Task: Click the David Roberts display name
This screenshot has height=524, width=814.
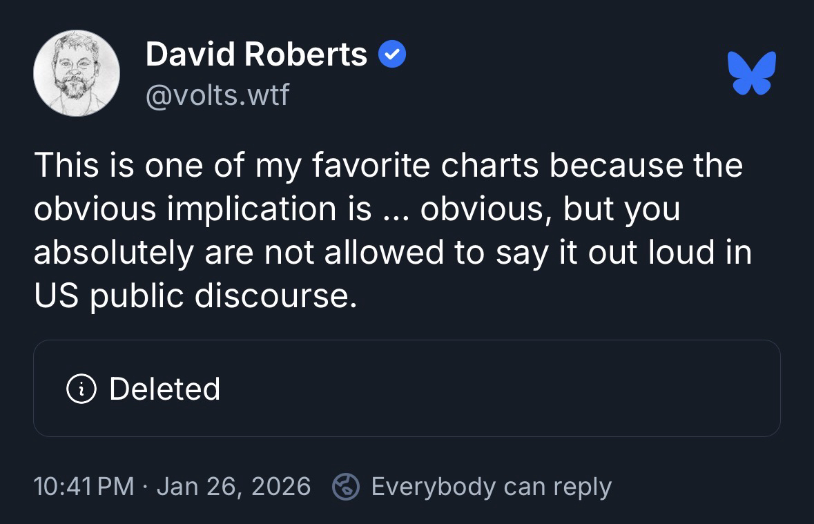Action: click(256, 55)
